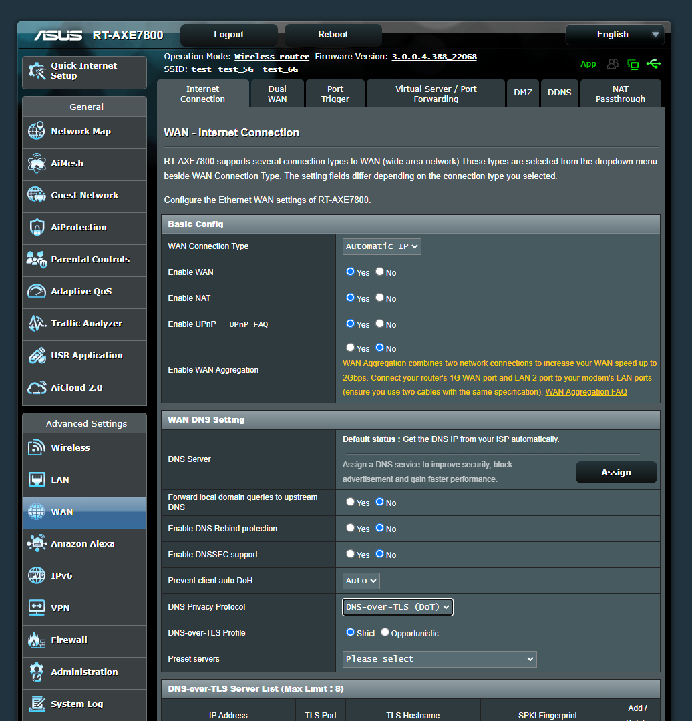Click the Amazon Alexa icon
Viewport: 692px width, 721px height.
tap(37, 543)
